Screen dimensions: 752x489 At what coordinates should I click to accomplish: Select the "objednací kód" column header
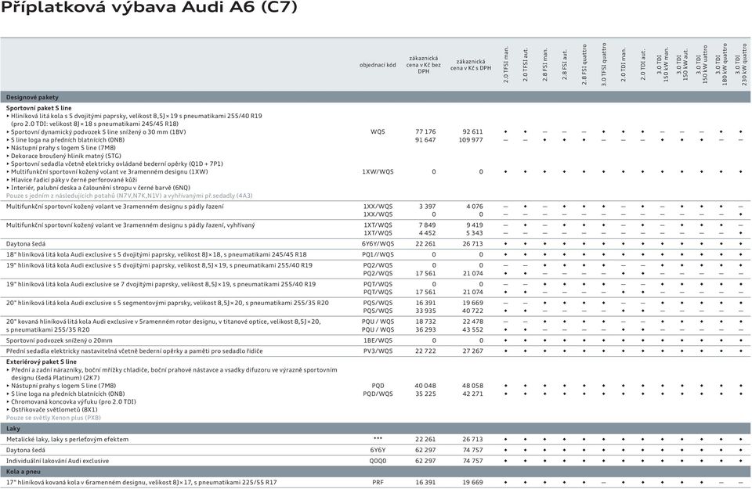click(378, 65)
